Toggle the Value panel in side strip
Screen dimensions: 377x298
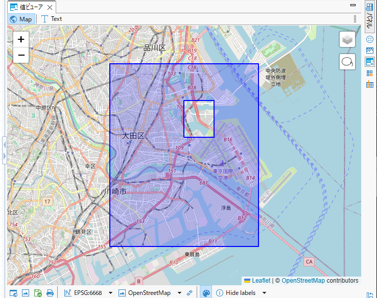tap(370, 62)
